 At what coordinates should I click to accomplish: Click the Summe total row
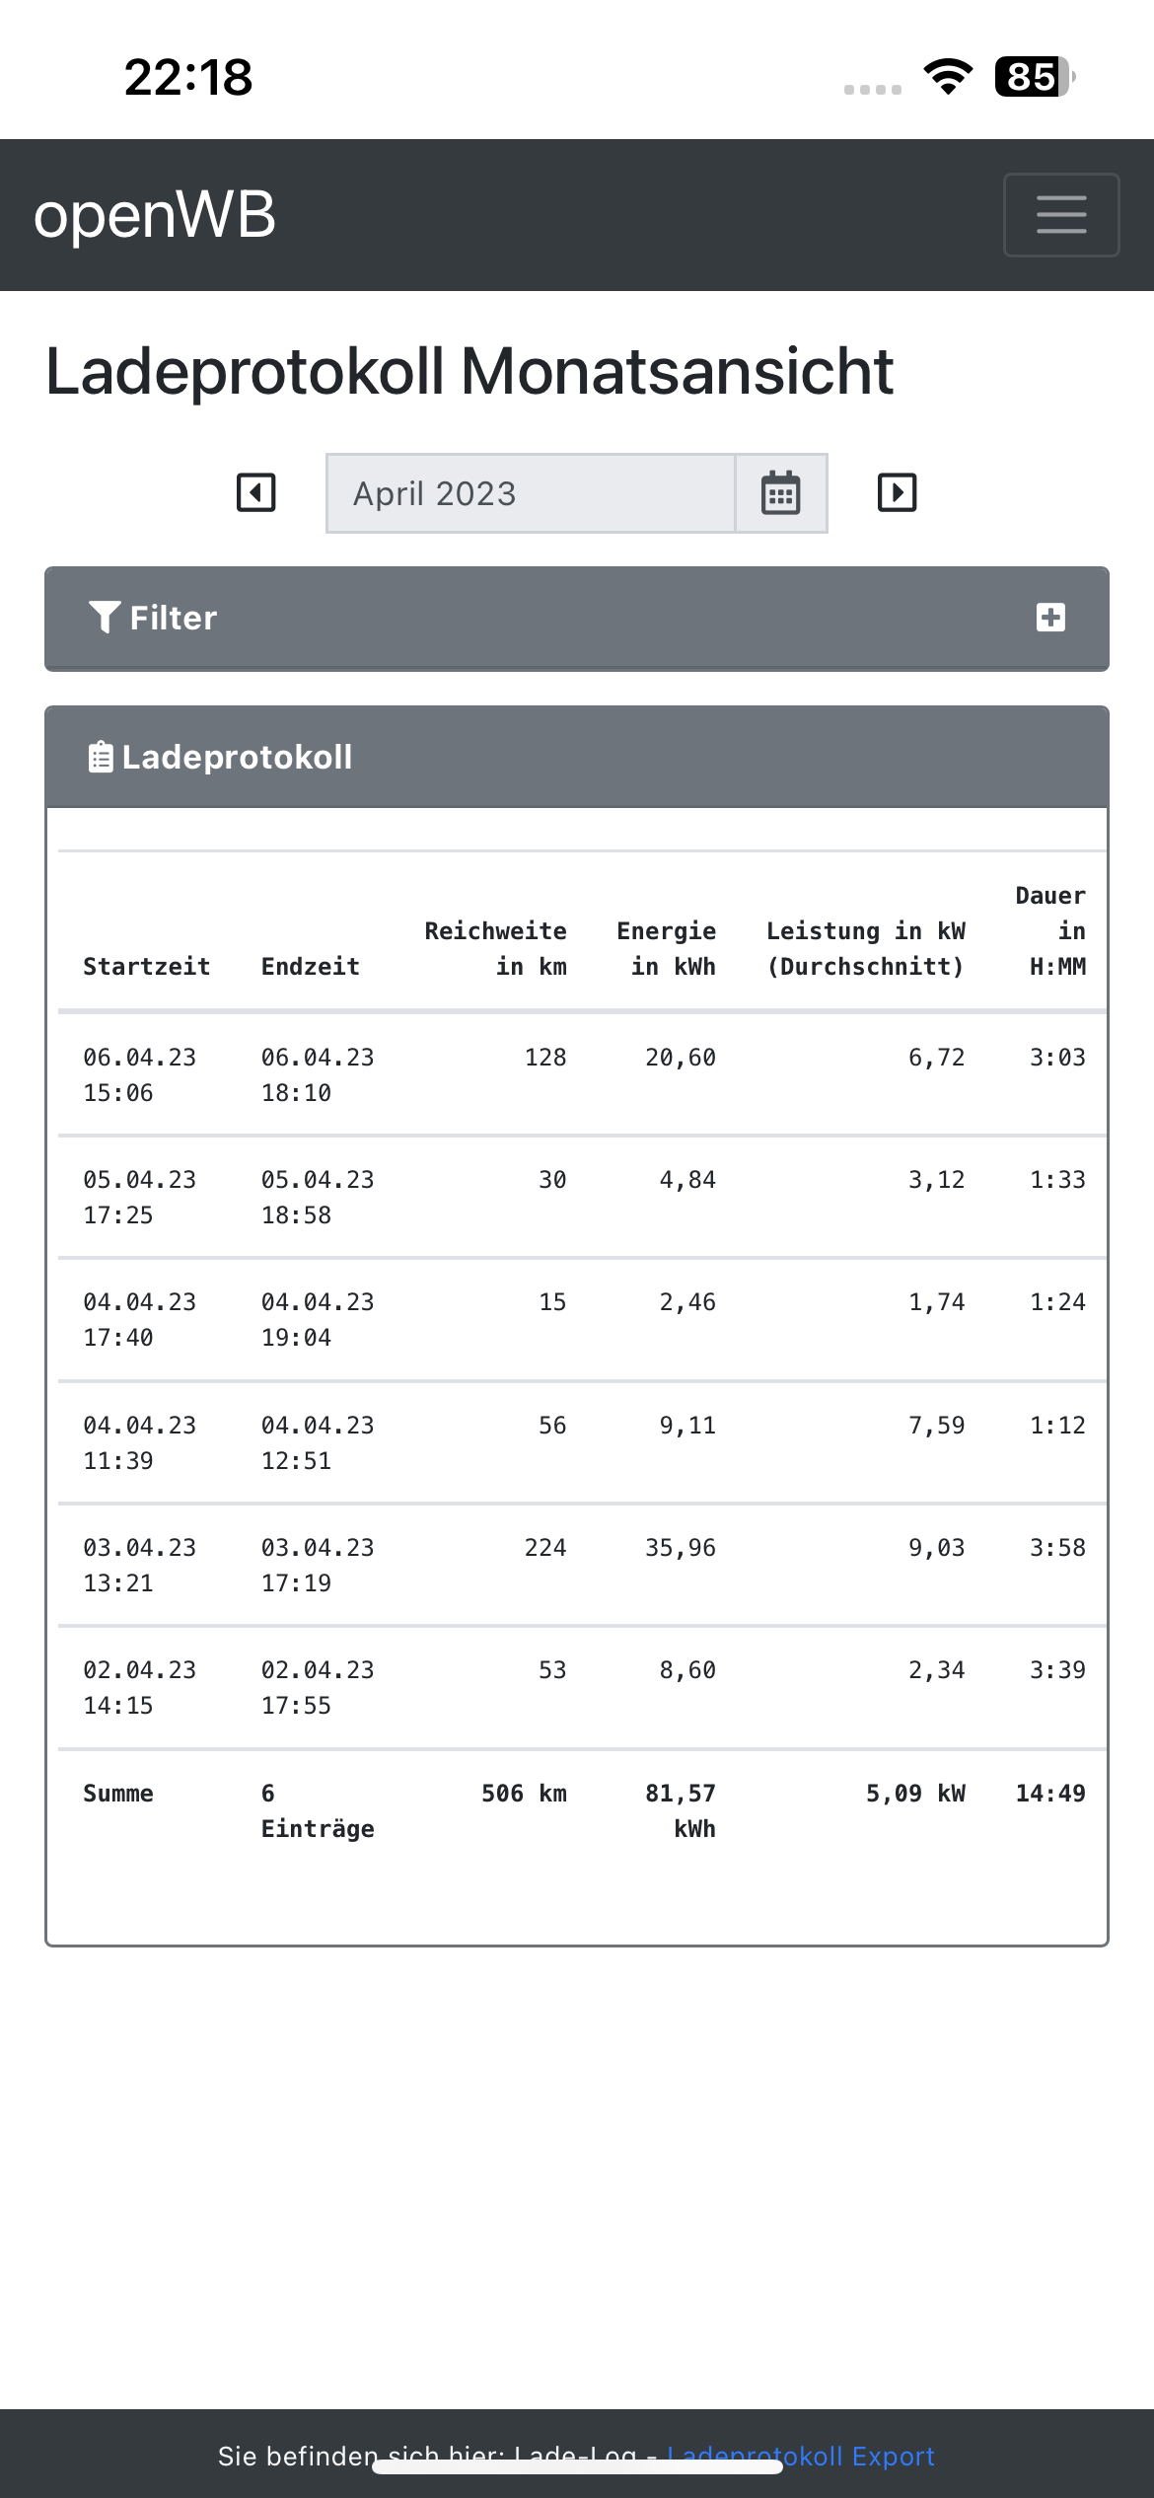pos(118,1794)
